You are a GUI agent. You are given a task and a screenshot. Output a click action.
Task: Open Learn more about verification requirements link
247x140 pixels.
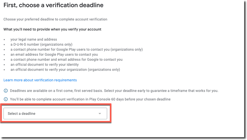click(x=40, y=80)
